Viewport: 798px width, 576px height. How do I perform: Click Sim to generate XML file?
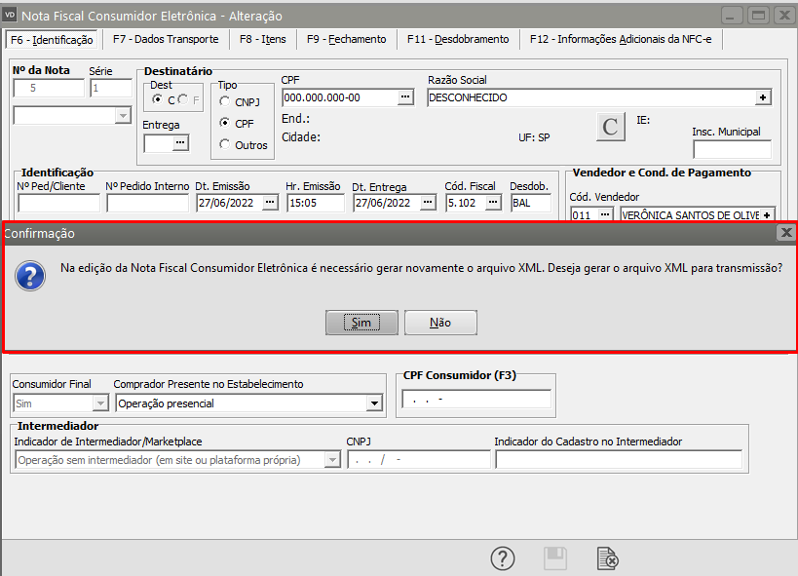coord(361,323)
